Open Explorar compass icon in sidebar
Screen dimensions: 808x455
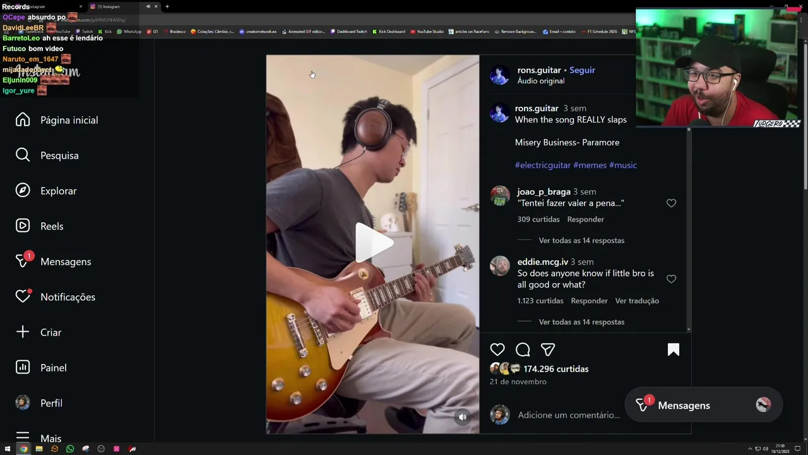pyautogui.click(x=23, y=191)
